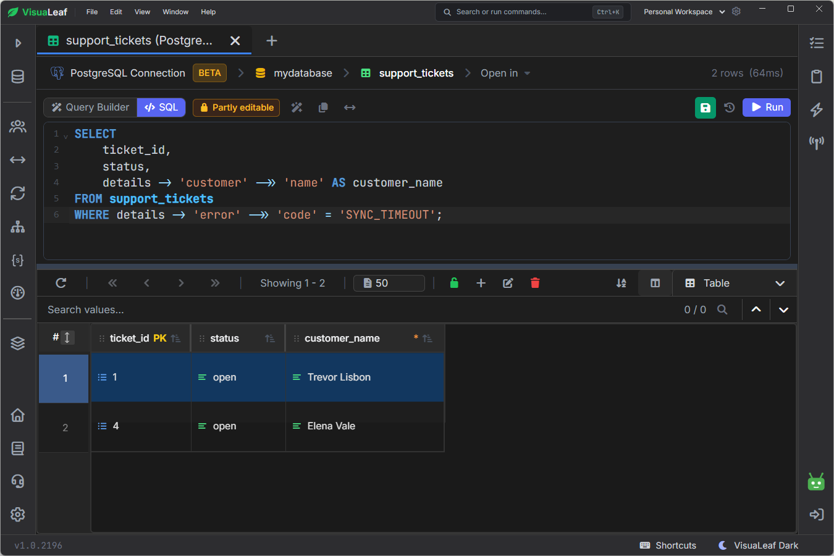Open the dashboard gauge sidebar icon
Screen dimensions: 834x556
tap(18, 293)
